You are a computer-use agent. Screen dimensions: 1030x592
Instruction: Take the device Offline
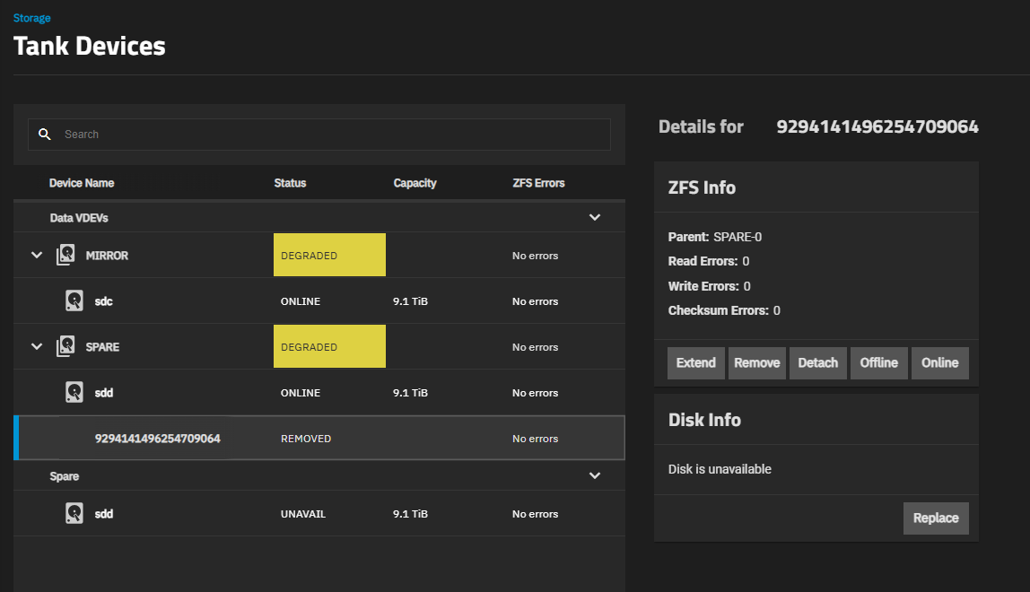(x=878, y=363)
